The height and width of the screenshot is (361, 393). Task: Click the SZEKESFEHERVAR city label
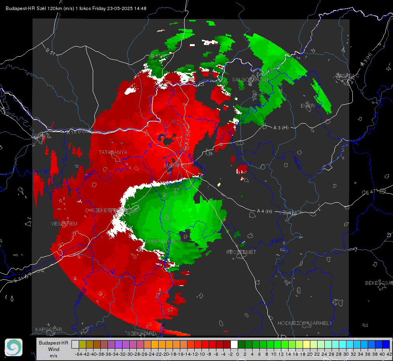(114, 211)
